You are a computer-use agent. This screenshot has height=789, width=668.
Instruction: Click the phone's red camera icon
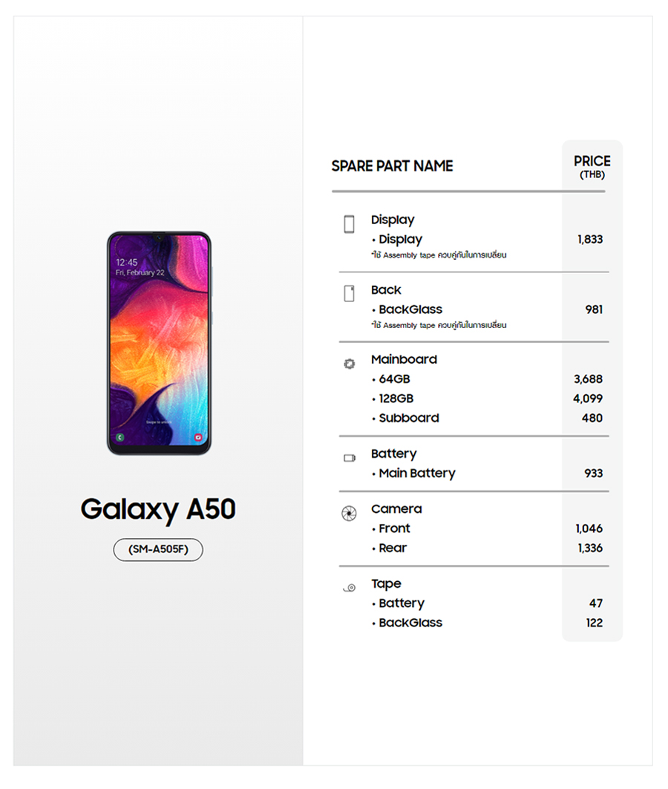[x=198, y=438]
